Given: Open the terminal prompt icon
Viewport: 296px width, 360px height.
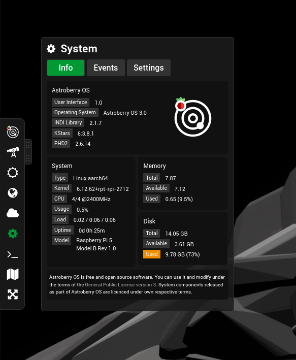Looking at the screenshot, I should pyautogui.click(x=13, y=254).
